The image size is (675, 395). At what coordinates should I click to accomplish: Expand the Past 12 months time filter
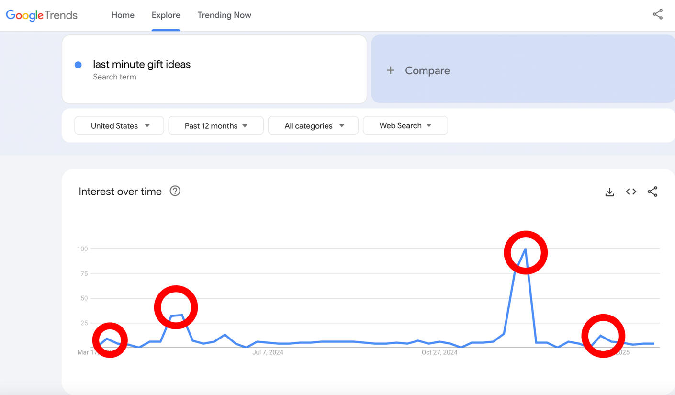[216, 125]
